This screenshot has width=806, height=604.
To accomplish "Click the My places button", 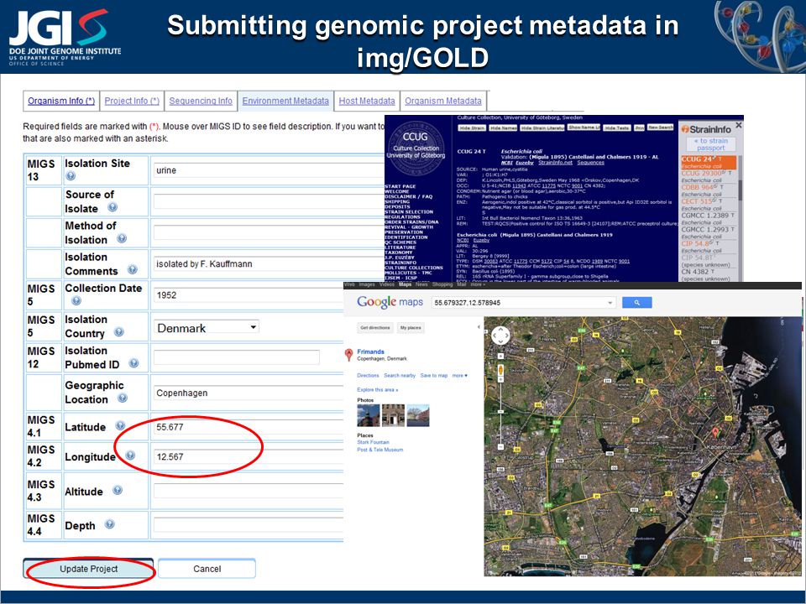I will [x=411, y=328].
